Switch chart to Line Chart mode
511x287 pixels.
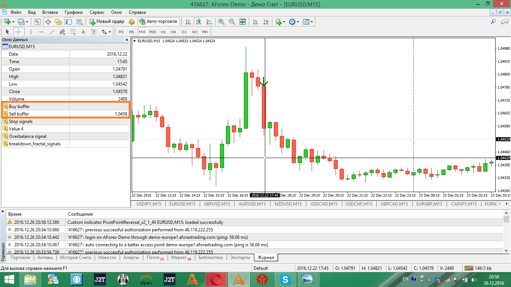[209, 22]
